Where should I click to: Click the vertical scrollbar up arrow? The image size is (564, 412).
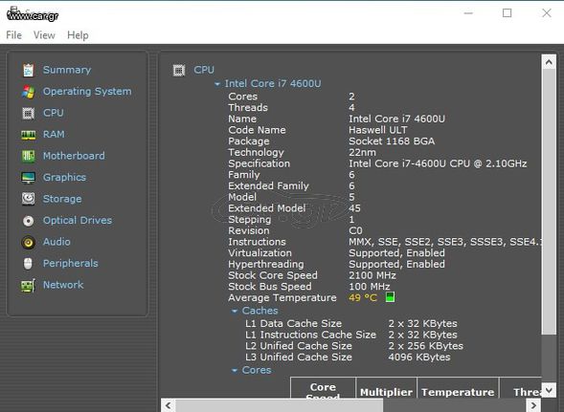[549, 62]
